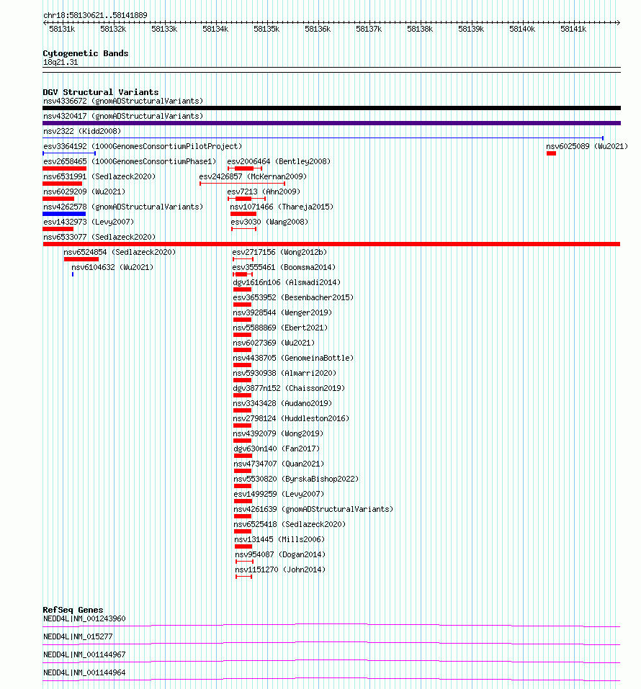Click the 58131k ruler position label
Screen dimensions: 641x689
pyautogui.click(x=62, y=29)
